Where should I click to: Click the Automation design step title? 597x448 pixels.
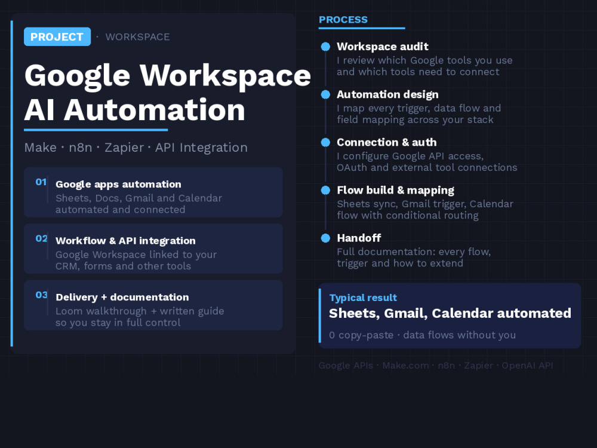(387, 94)
